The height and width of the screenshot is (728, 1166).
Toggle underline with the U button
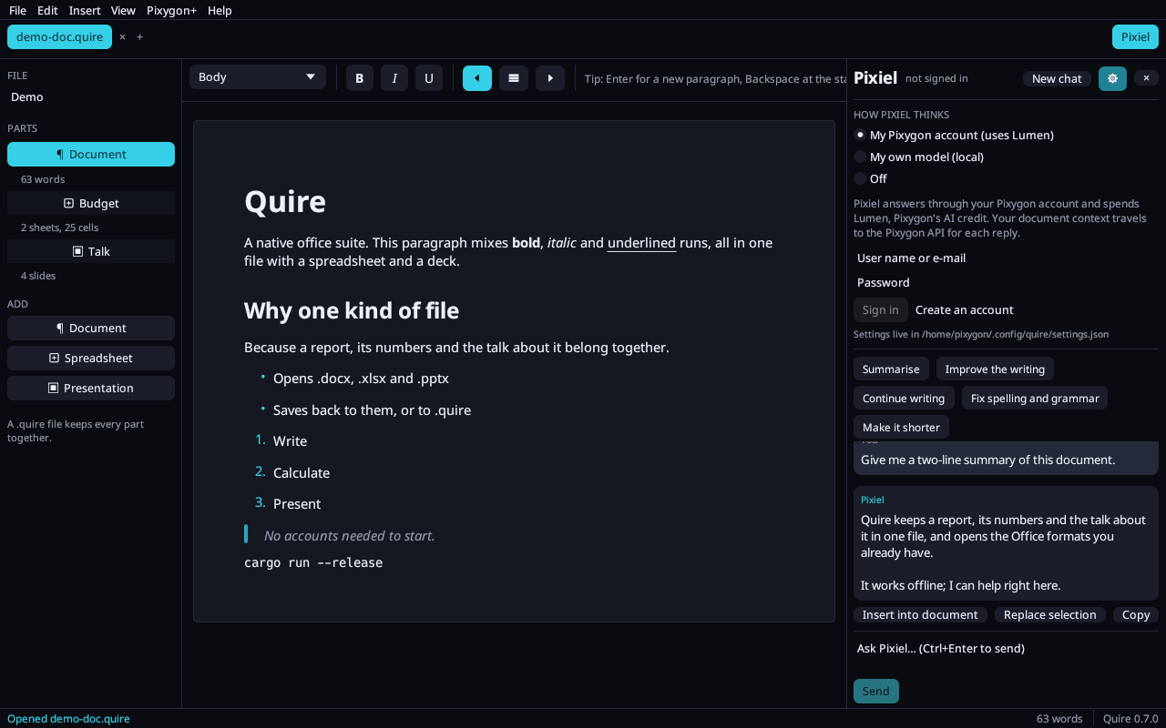click(x=429, y=78)
